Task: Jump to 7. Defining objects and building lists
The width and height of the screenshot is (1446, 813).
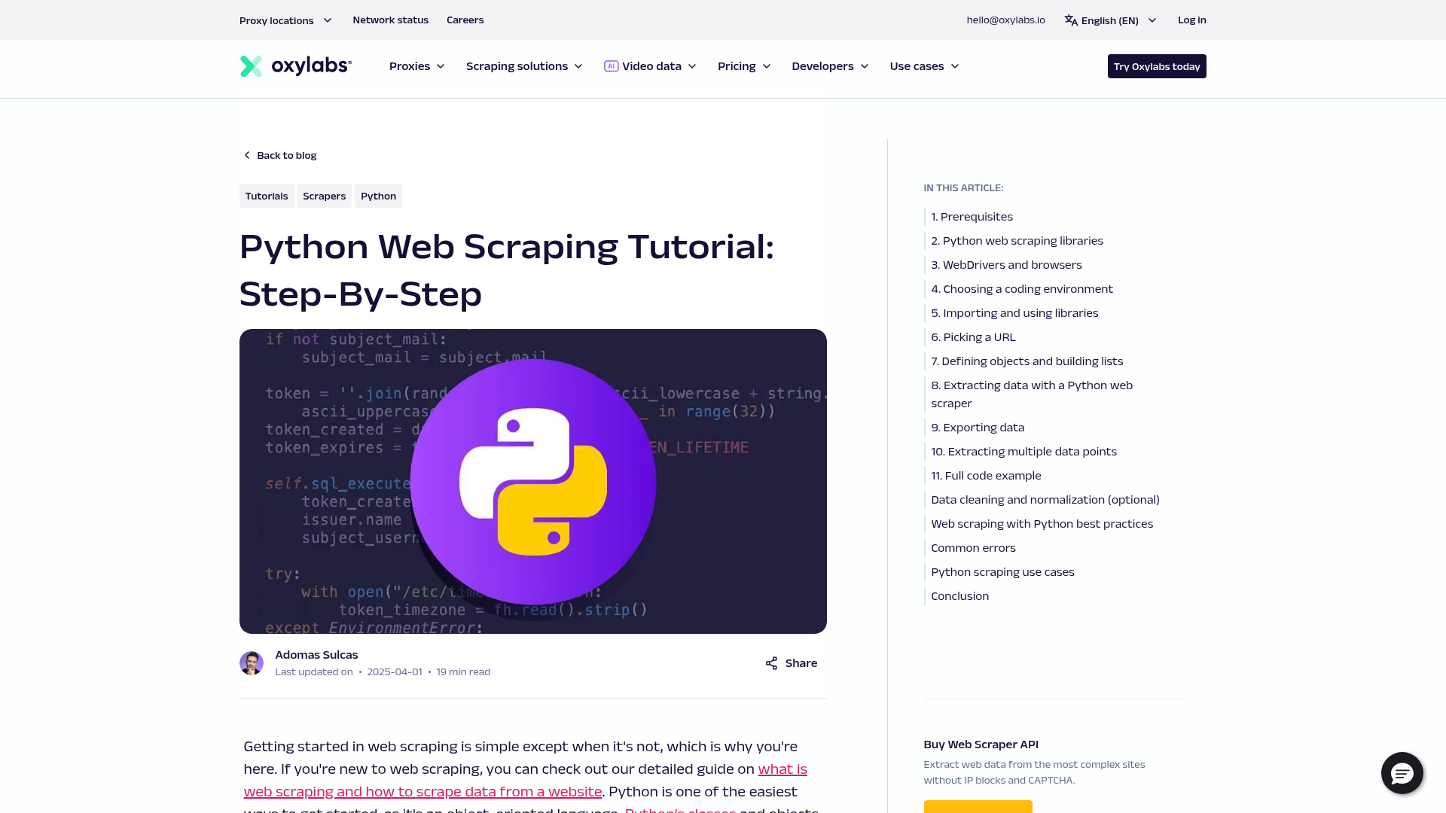Action: point(1027,361)
